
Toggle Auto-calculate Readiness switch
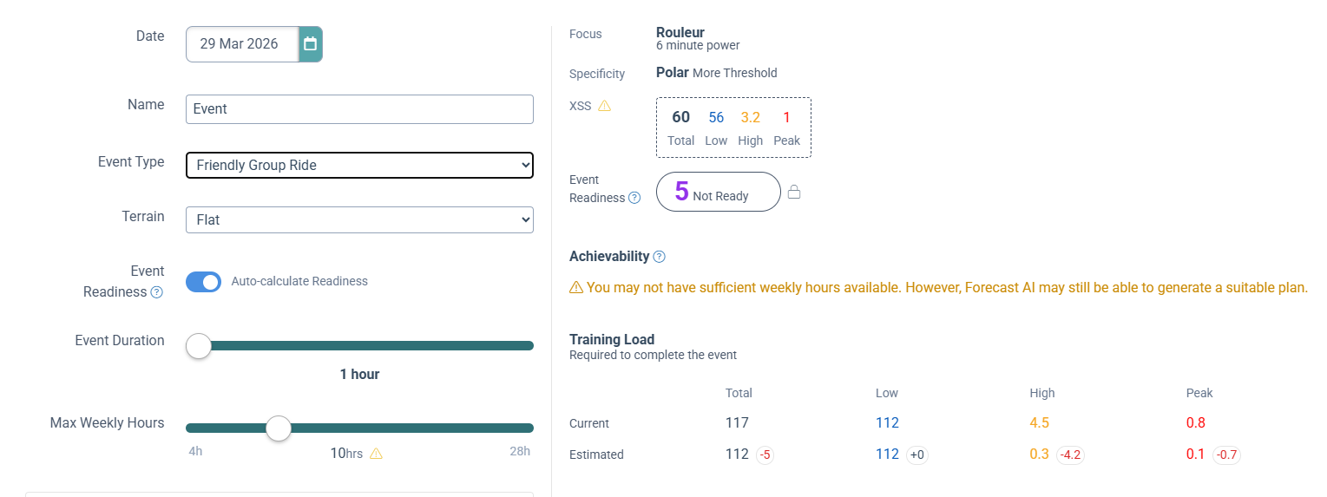coord(204,281)
